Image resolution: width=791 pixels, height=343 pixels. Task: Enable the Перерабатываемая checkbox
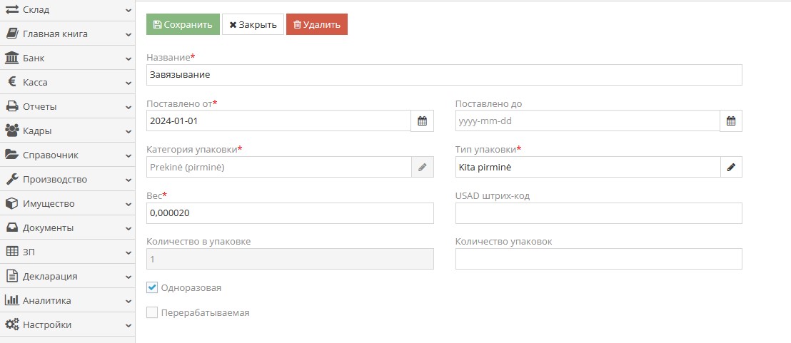tap(152, 312)
